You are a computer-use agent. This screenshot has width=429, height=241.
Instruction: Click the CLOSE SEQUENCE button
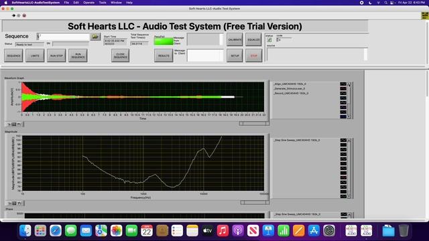point(121,56)
